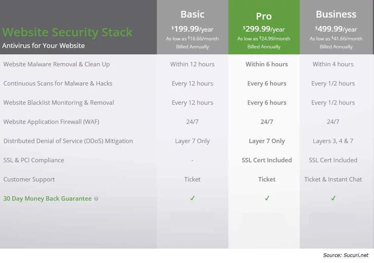Click the Website Malware Removal & Clean Up row
The height and width of the screenshot is (263, 374).
(187, 64)
